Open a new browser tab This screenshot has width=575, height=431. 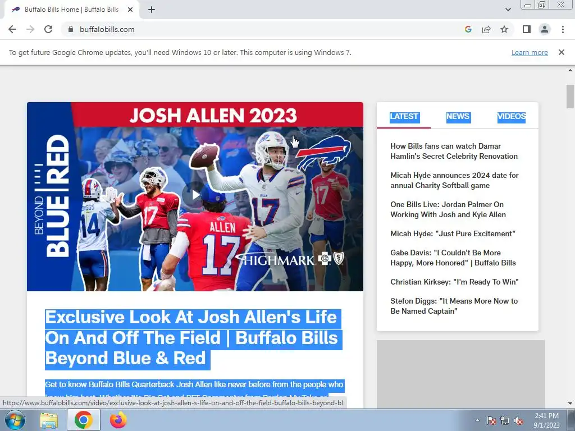152,10
